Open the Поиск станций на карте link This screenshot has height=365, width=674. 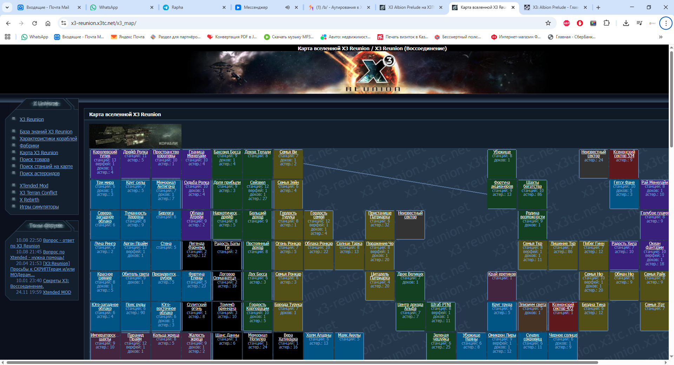coord(46,166)
